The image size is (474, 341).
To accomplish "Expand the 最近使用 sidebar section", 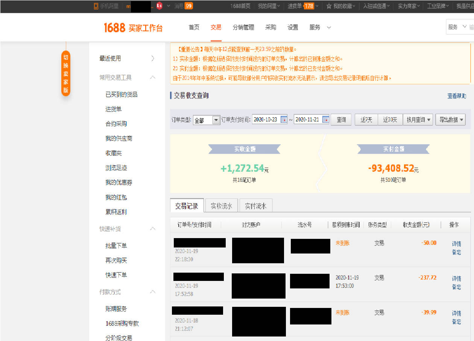I will tap(152, 59).
